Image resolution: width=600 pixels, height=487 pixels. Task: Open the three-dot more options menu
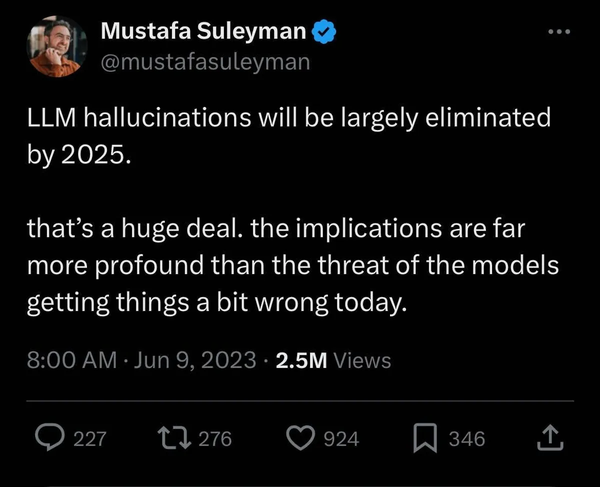[x=558, y=32]
